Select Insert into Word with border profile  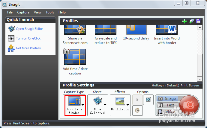point(167,35)
